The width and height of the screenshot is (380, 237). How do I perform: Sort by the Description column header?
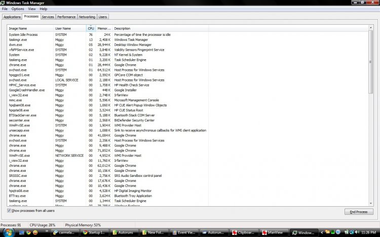pos(161,28)
